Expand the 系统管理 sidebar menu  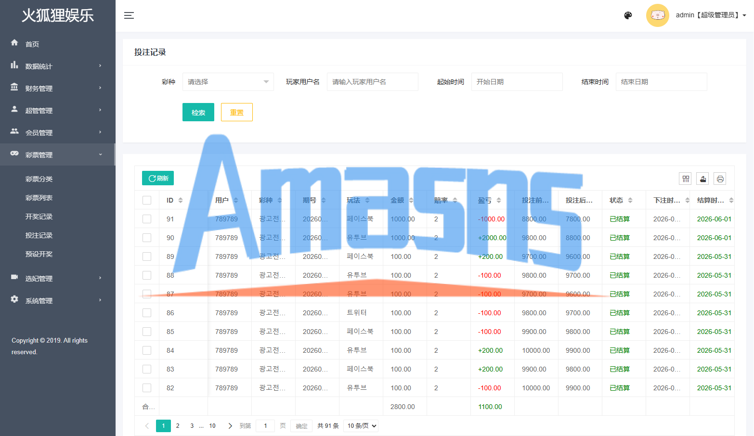click(58, 300)
